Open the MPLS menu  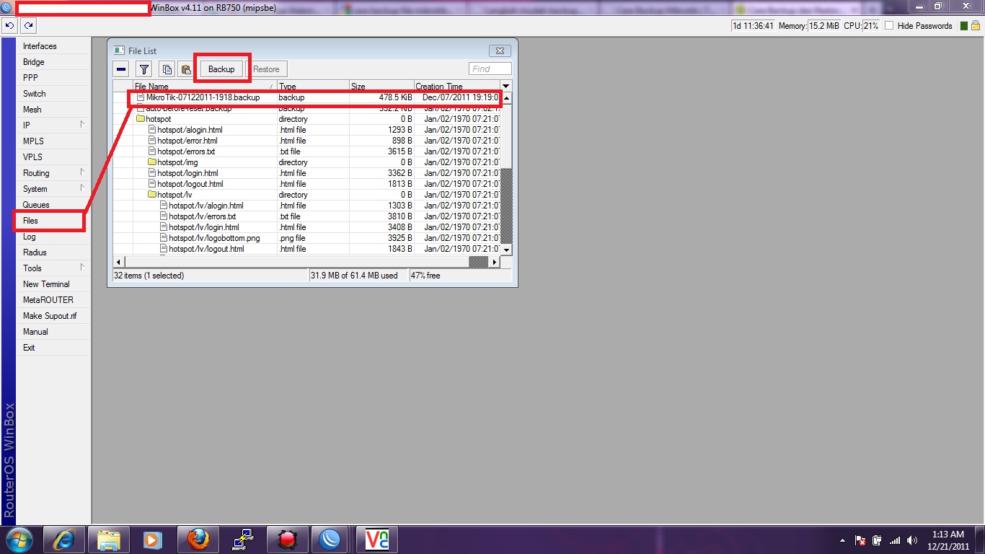coord(53,141)
